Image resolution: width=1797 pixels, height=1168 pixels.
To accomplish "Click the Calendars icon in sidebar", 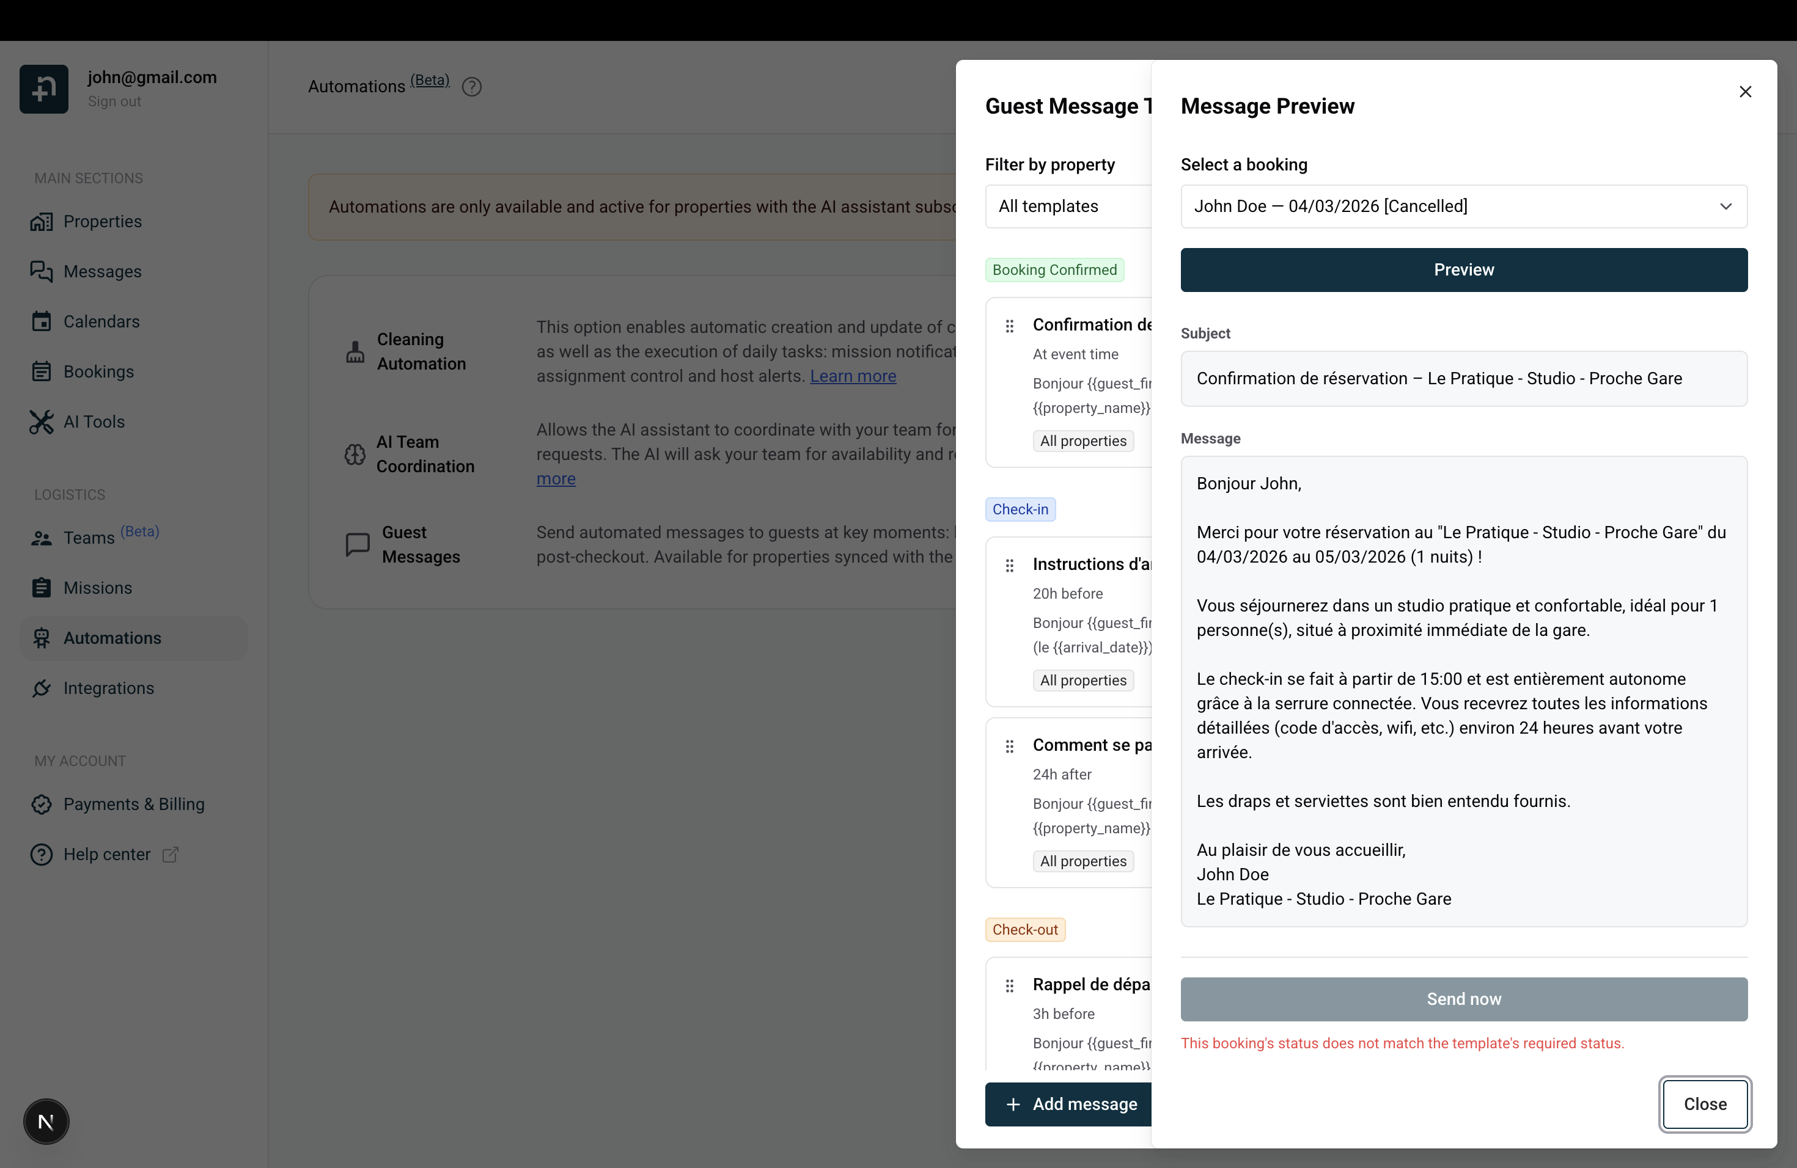I will tap(42, 321).
